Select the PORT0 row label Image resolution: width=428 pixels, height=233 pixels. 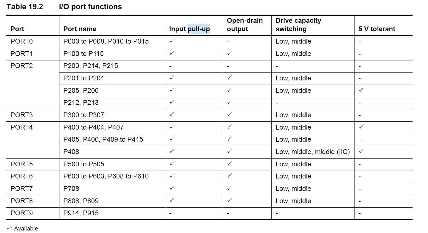[x=22, y=41]
